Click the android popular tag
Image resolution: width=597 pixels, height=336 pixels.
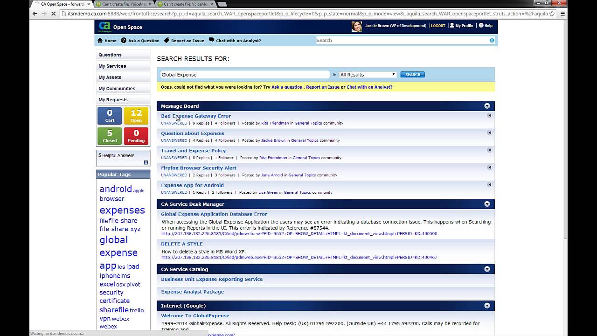(x=116, y=189)
